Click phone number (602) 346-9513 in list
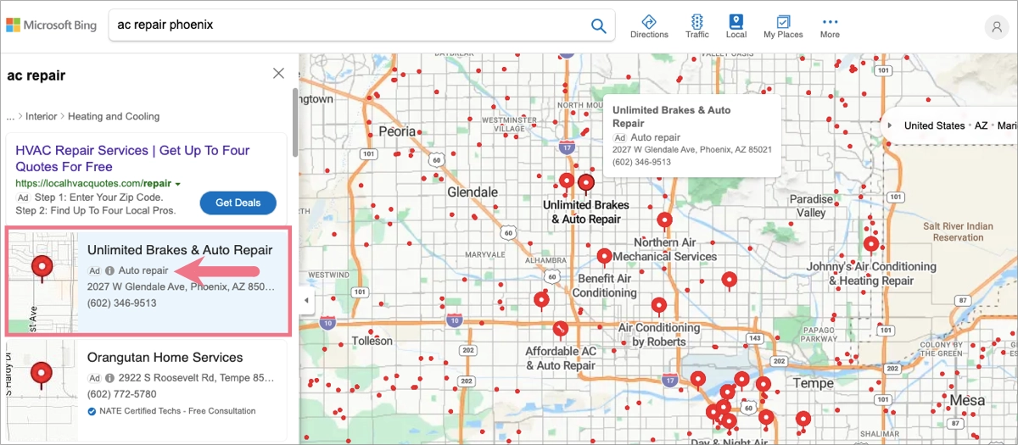This screenshot has width=1018, height=445. pyautogui.click(x=122, y=303)
